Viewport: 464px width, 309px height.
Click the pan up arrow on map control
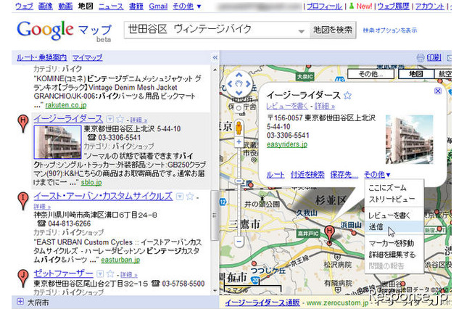tap(239, 75)
